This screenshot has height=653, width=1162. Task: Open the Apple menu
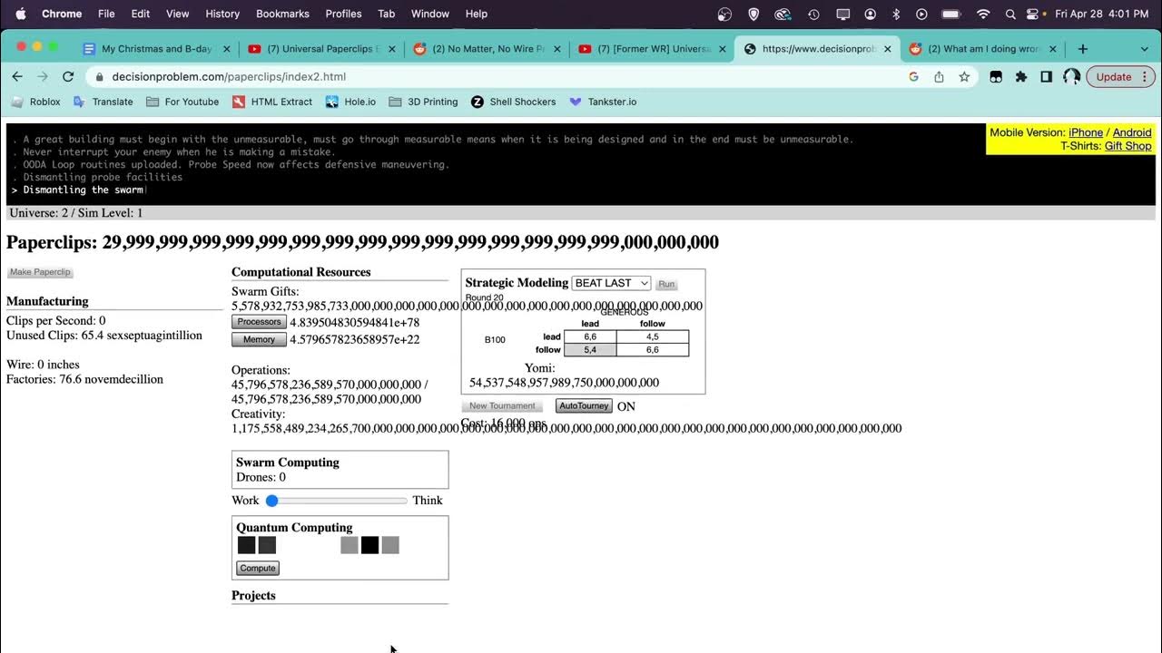tap(21, 14)
